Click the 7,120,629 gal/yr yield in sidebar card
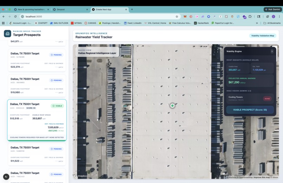This screenshot has width=283, height=183. [55, 128]
